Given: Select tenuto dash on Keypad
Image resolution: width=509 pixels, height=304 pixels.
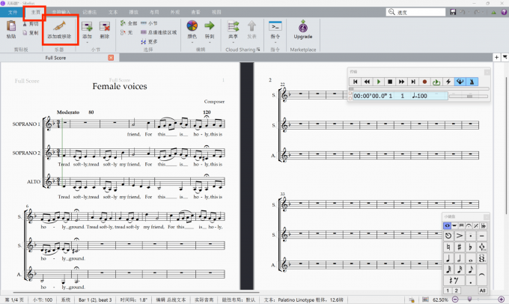Looking at the screenshot, I should (x=482, y=236).
